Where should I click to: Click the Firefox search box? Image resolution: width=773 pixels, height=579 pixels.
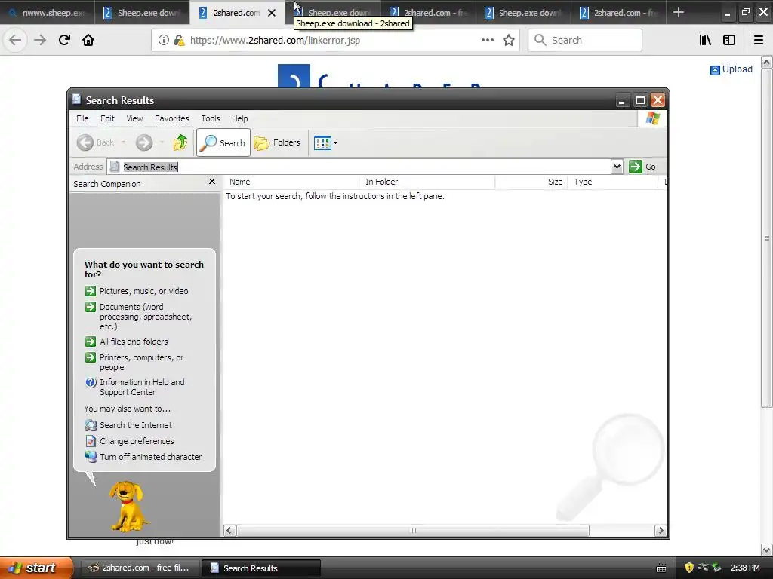[585, 40]
